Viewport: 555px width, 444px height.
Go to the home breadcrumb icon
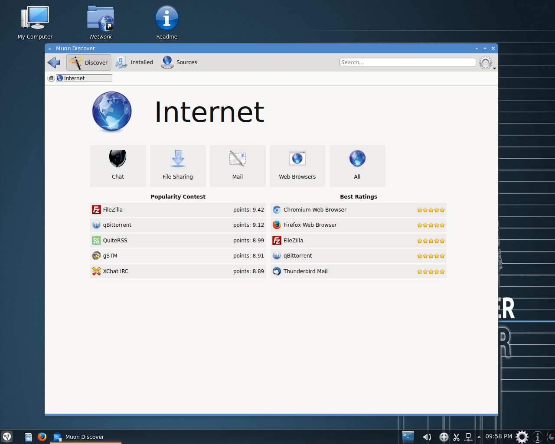[x=51, y=78]
